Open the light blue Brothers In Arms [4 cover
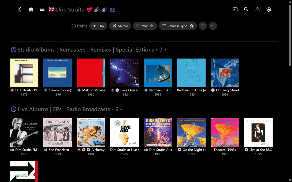292x182 pixels. [x=191, y=73]
